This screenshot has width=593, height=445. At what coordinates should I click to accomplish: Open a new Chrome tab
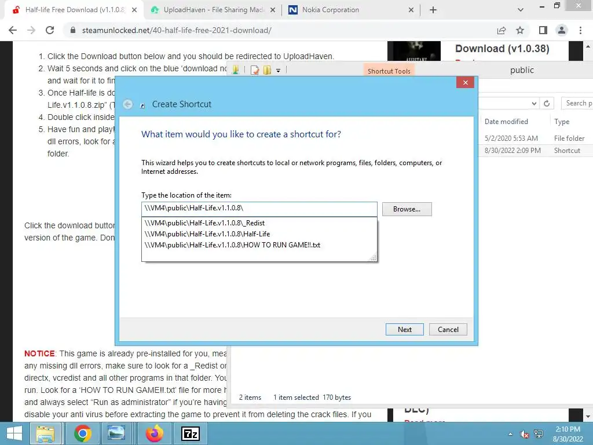433,10
